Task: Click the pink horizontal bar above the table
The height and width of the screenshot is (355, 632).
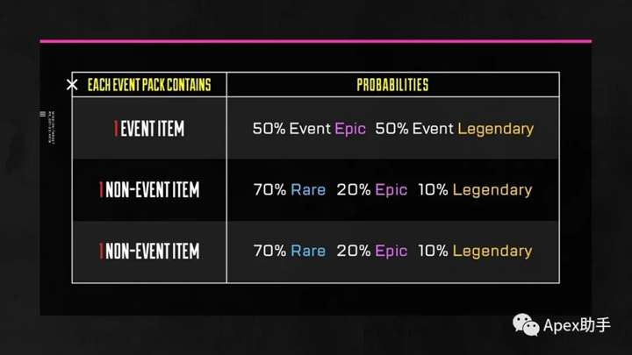Action: tap(316, 41)
